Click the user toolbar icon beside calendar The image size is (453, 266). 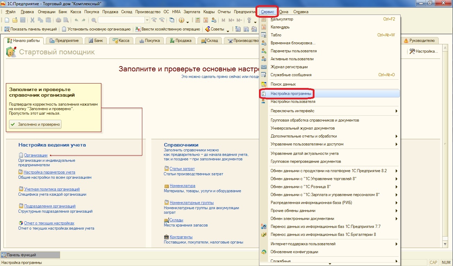214,20
